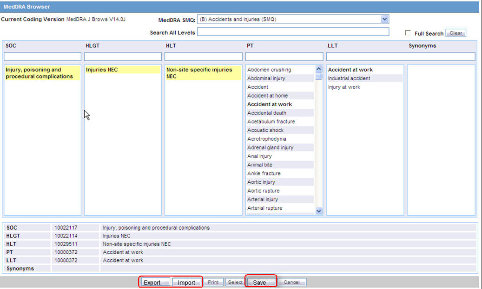Select PT term Ankle fracture
This screenshot has height=289, width=482.
(280, 173)
